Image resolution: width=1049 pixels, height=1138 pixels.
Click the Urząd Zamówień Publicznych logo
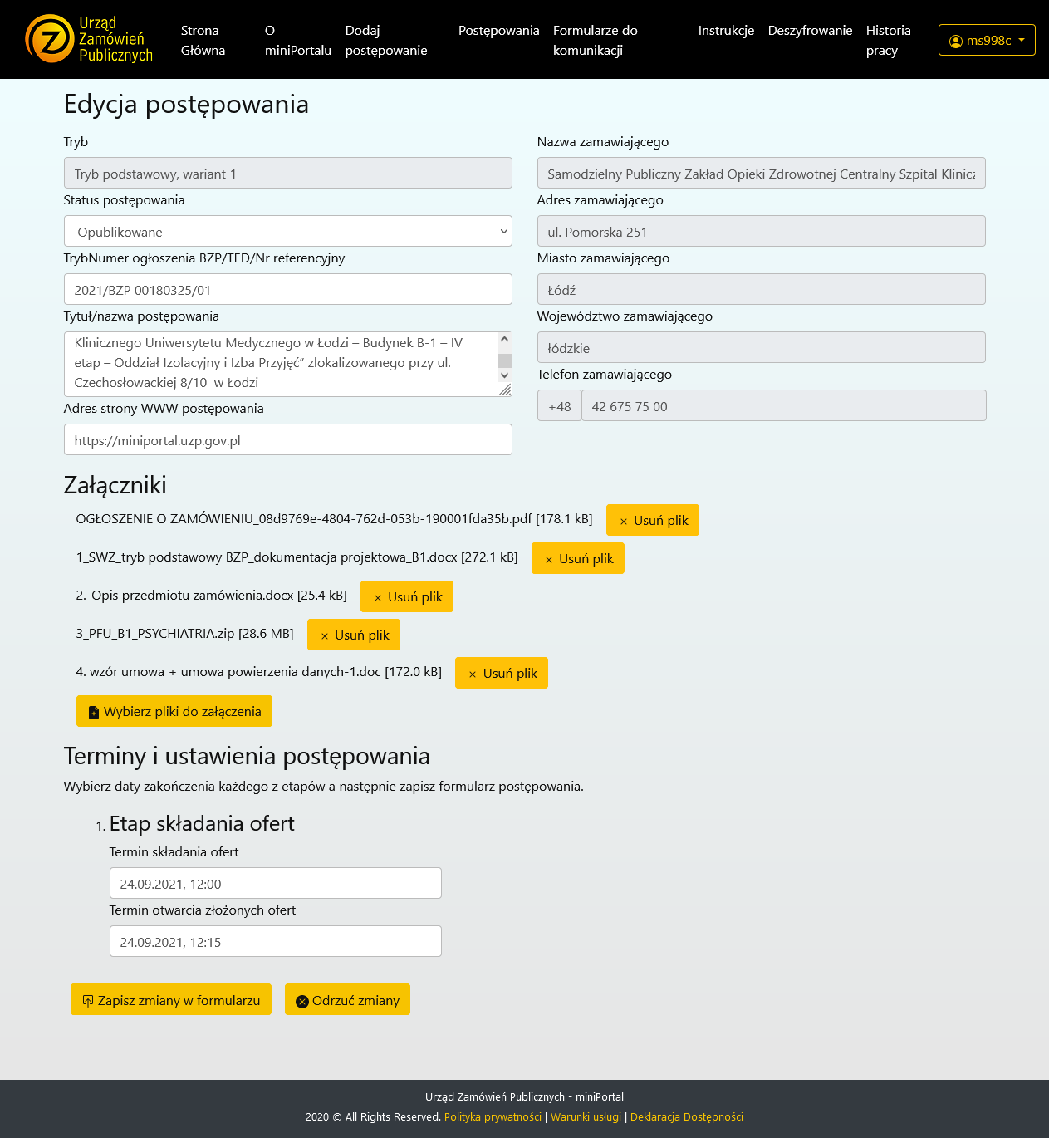coord(89,39)
